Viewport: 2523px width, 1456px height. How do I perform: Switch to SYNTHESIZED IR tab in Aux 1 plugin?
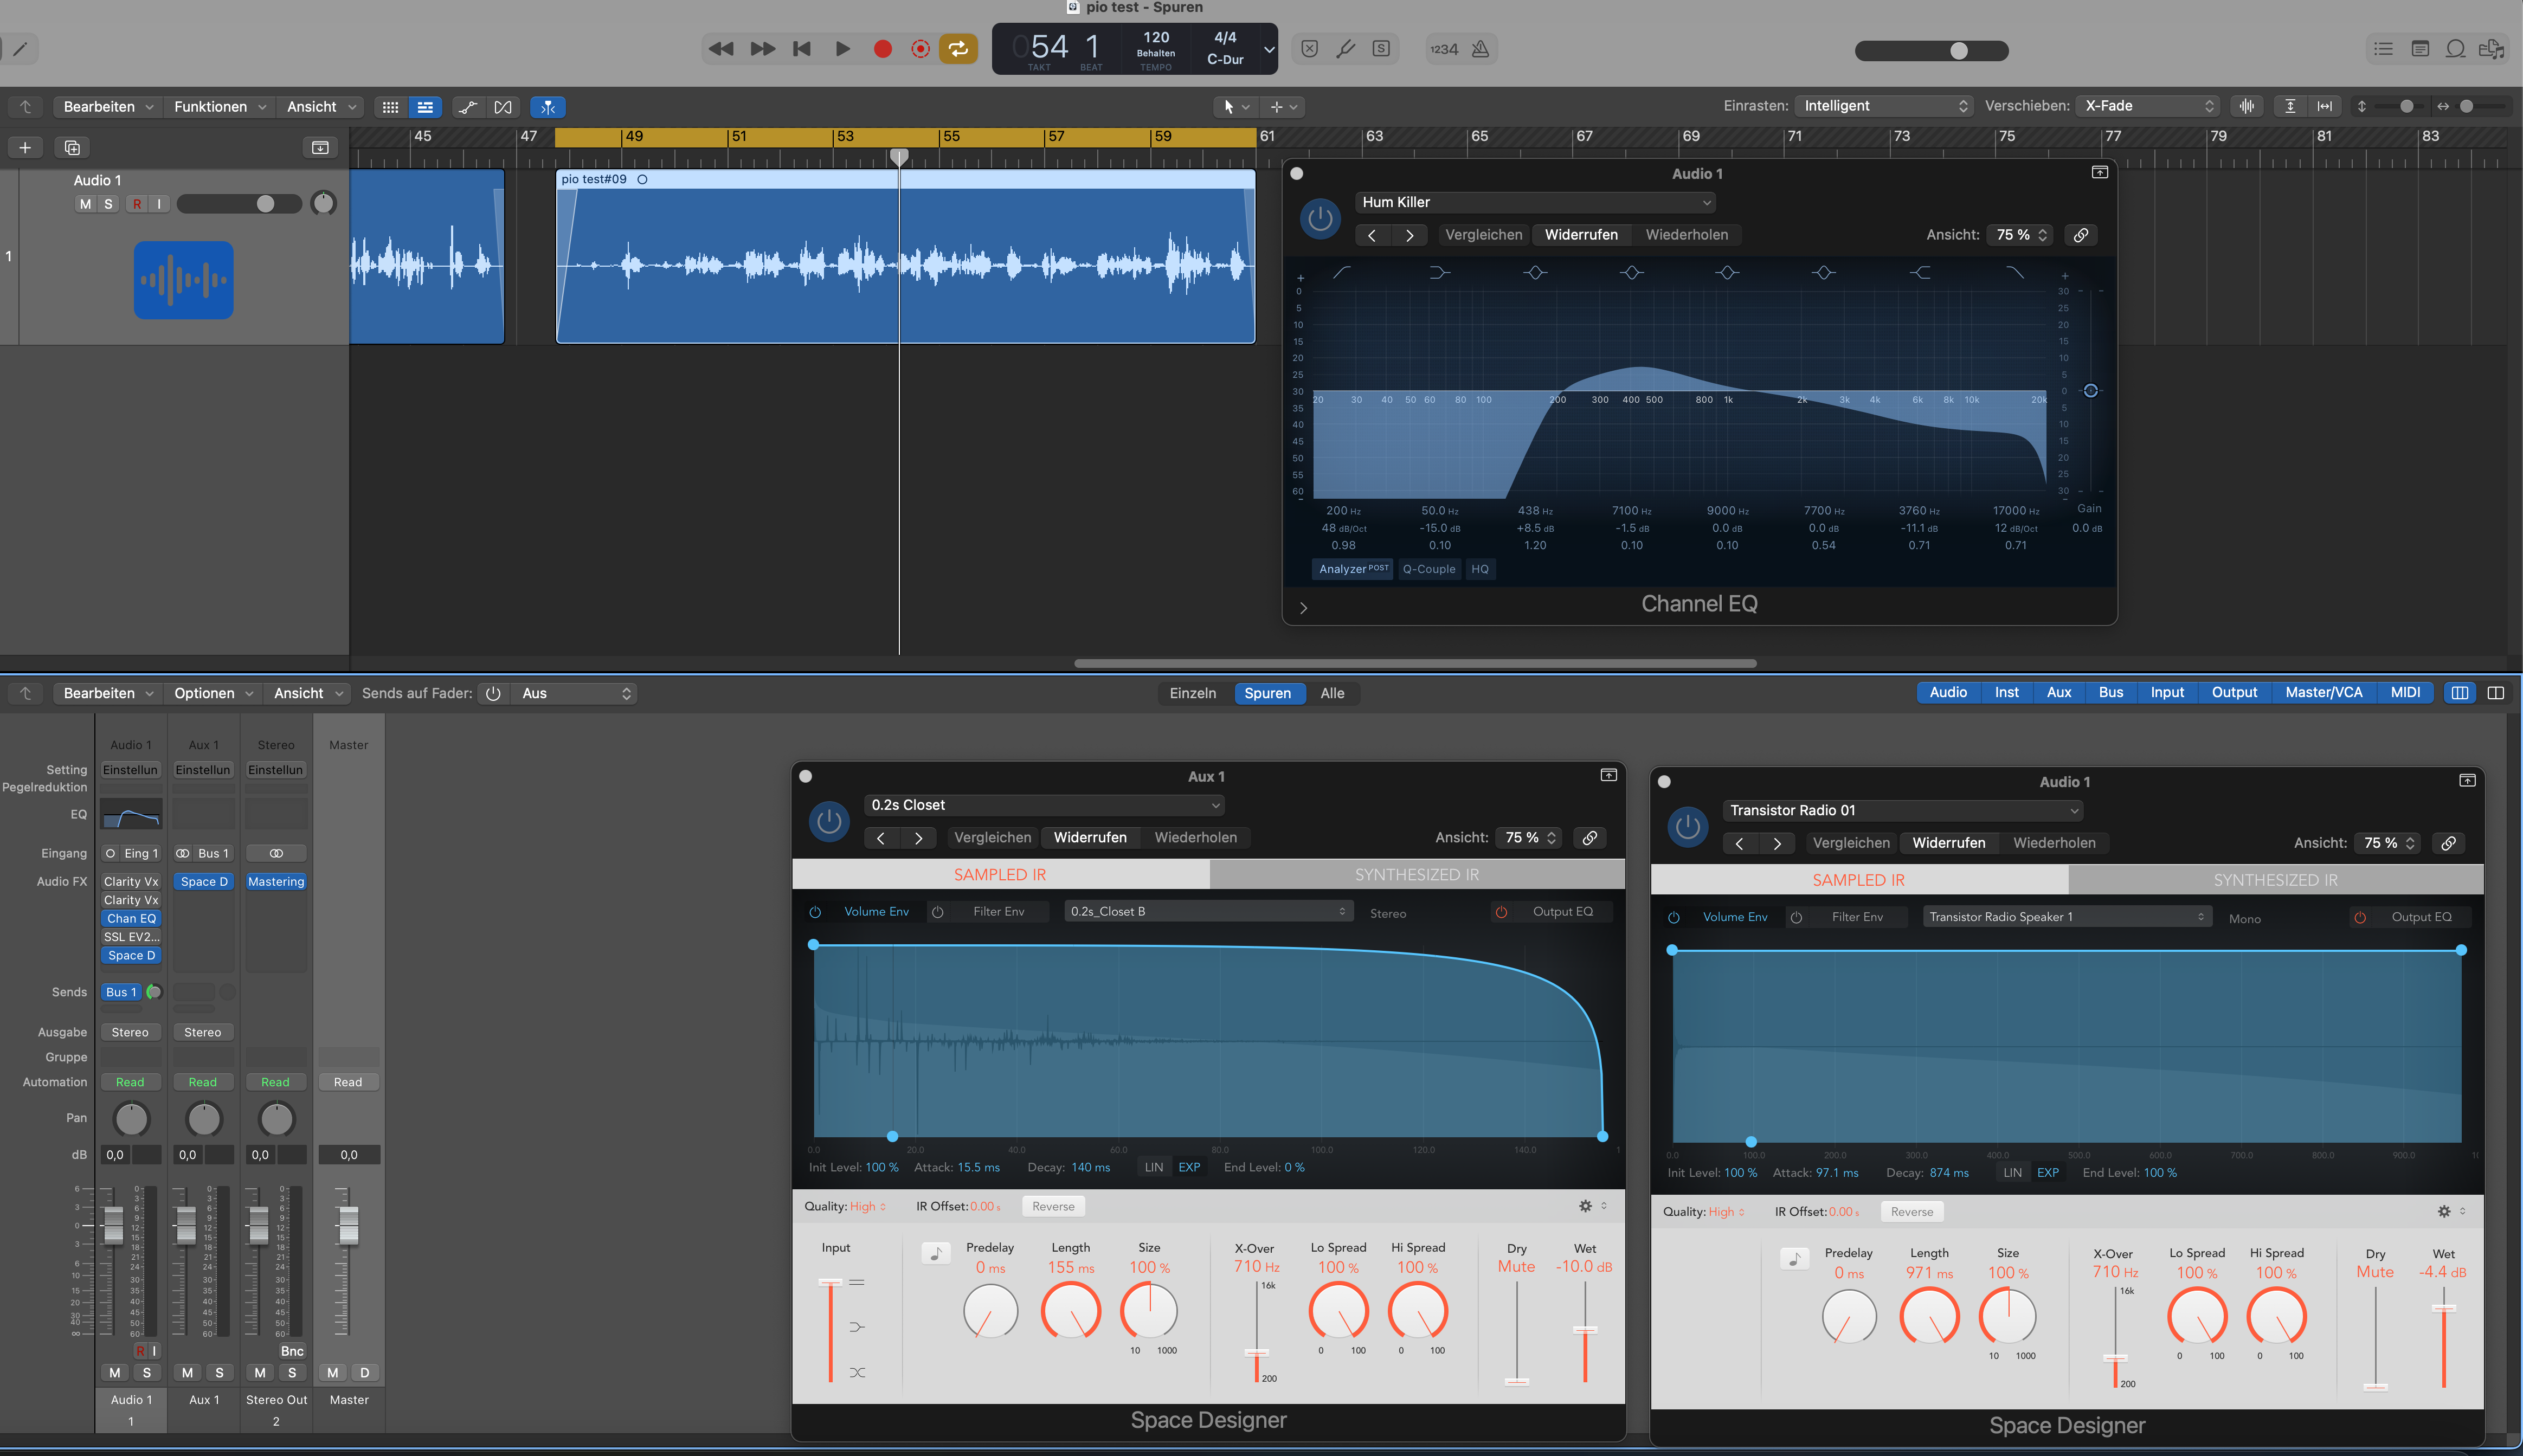point(1416,875)
